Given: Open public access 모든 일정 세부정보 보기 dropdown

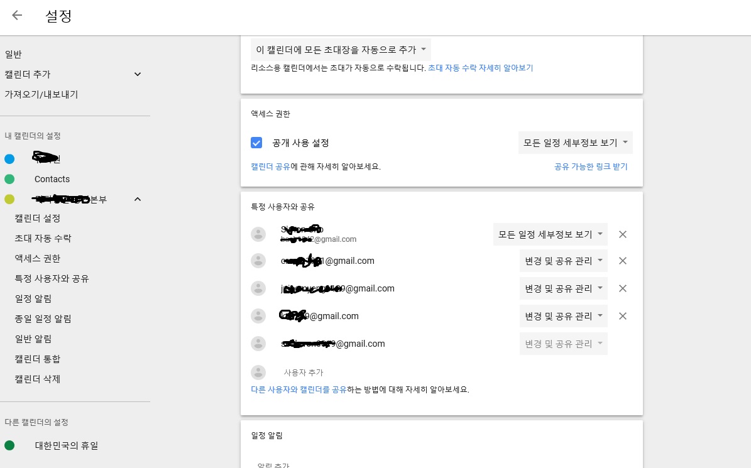Looking at the screenshot, I should [575, 143].
